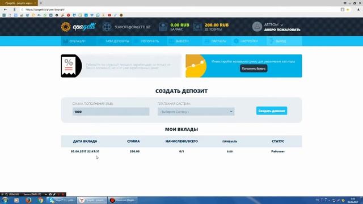The height and width of the screenshot is (204, 363).
Task: Click the balance wallet icon in header
Action: [x=163, y=27]
